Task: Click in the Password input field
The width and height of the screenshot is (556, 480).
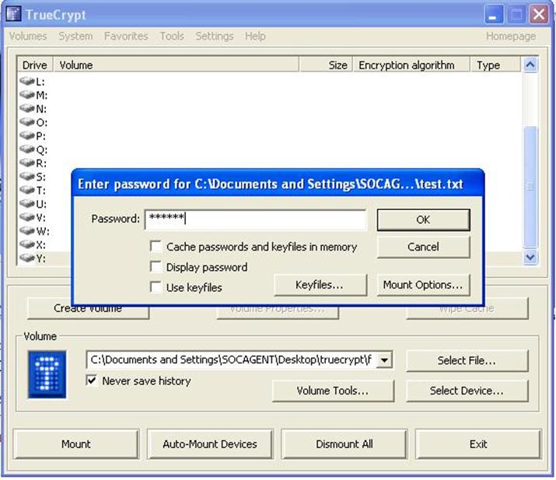Action: point(255,219)
